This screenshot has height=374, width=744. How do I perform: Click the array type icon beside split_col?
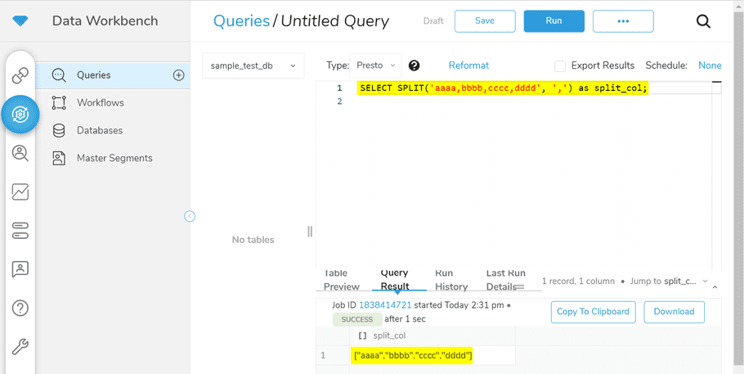[x=362, y=336]
